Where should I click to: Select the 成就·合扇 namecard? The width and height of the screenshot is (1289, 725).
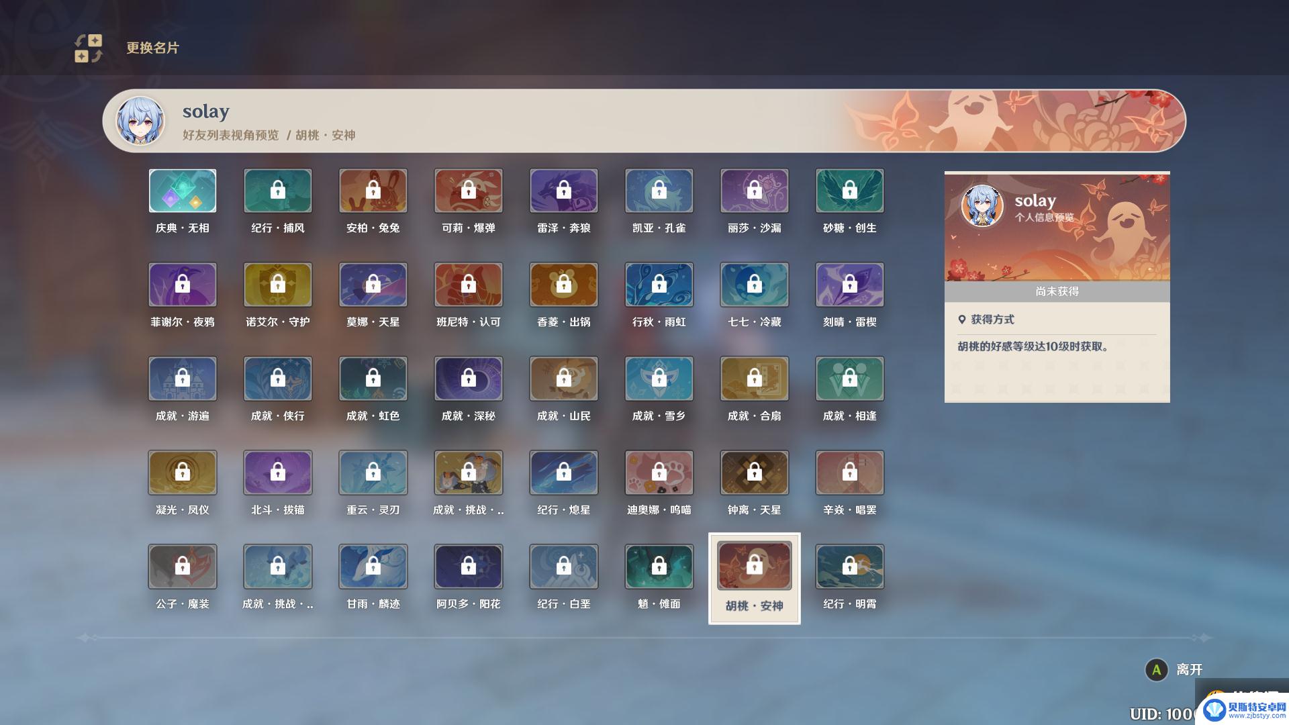(755, 379)
